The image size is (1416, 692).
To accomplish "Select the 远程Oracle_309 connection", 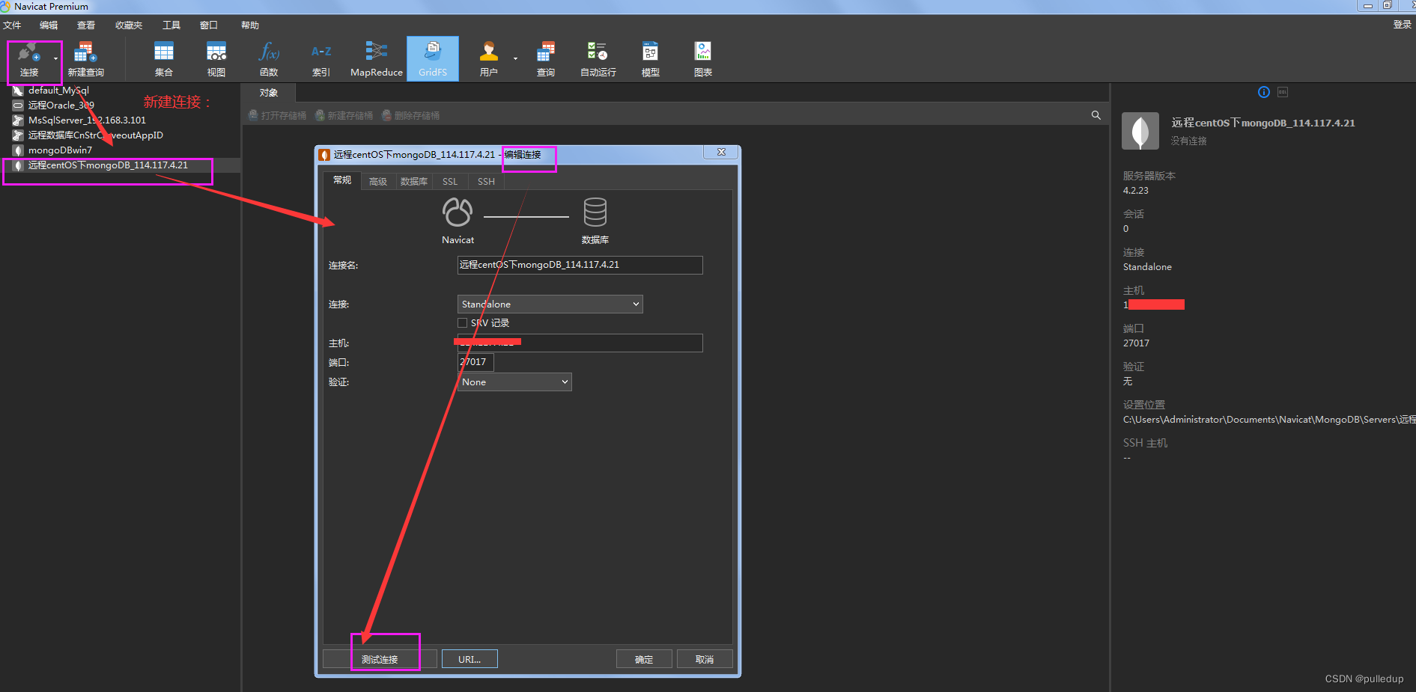I will coord(61,105).
